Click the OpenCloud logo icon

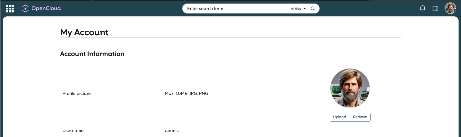coord(25,9)
